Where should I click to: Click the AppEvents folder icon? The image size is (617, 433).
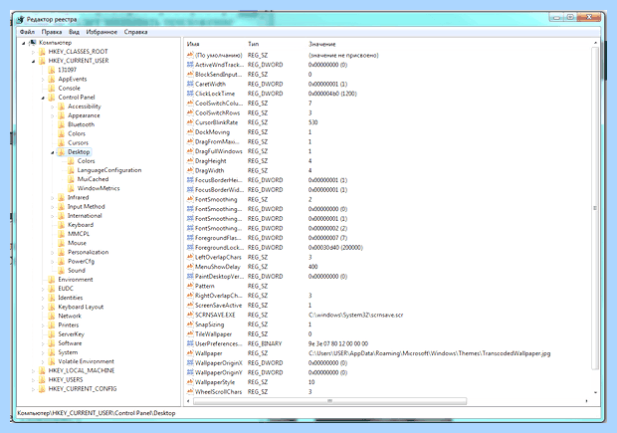click(x=52, y=79)
